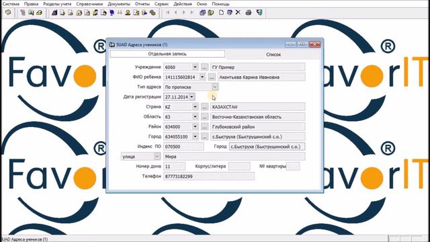This screenshot has height=242, width=430.
Task: Click the tree structure toolbar icon
Action: (x=23, y=13)
